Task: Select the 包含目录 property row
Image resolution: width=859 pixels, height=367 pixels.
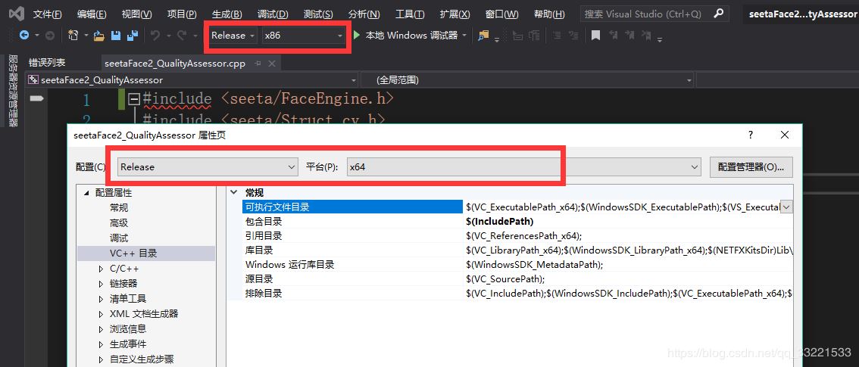Action: pyautogui.click(x=517, y=222)
